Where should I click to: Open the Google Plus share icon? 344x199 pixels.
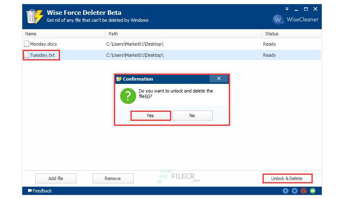point(304,191)
